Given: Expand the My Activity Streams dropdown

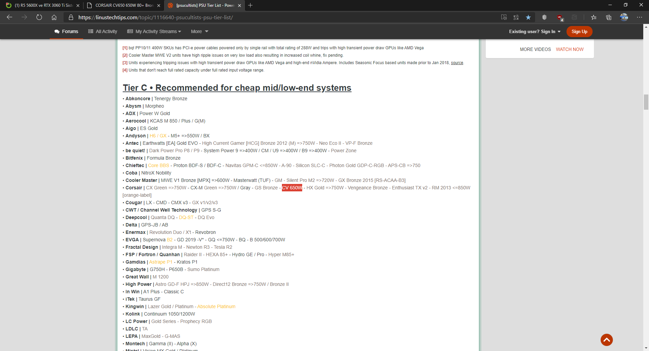Looking at the screenshot, I should tap(154, 31).
